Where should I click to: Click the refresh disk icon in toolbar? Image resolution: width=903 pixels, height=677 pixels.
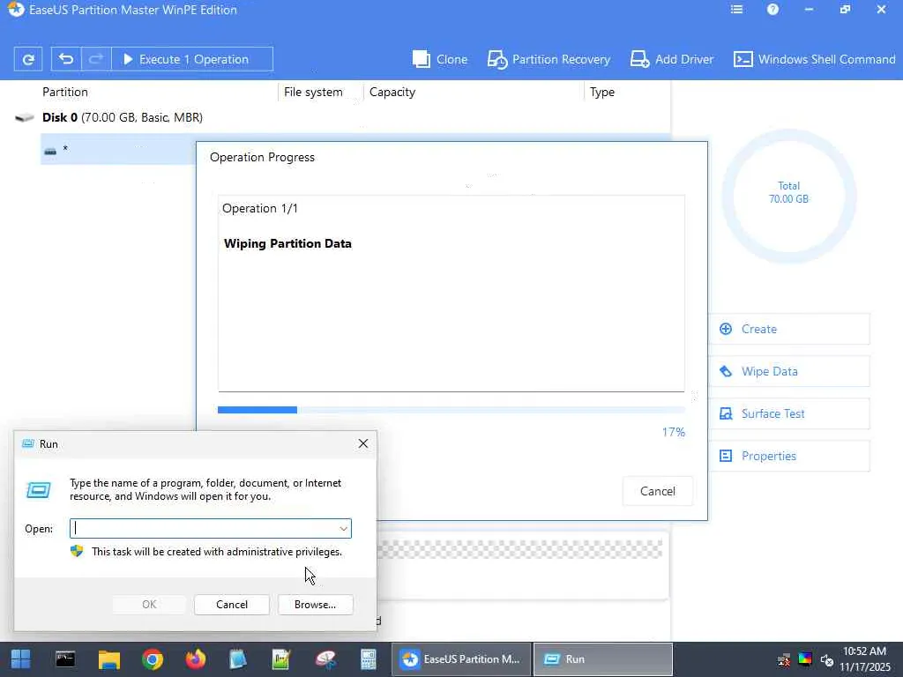click(x=28, y=59)
